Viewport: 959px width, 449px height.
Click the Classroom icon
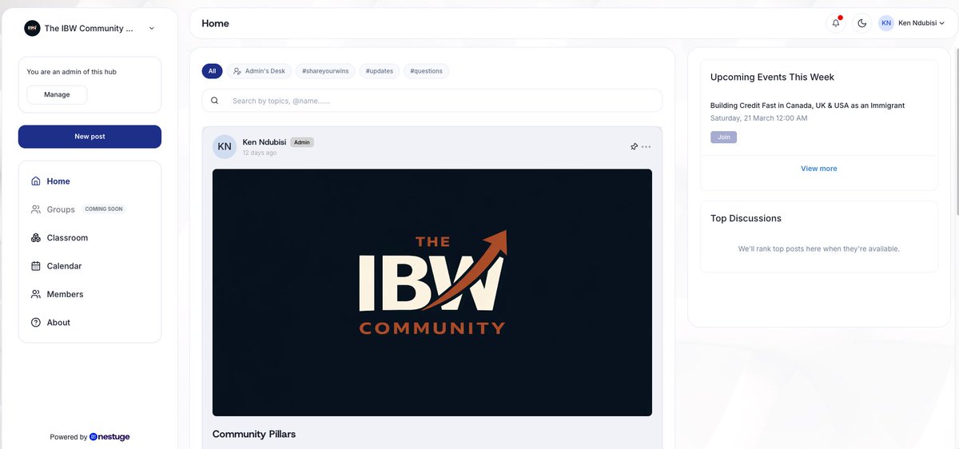click(36, 238)
